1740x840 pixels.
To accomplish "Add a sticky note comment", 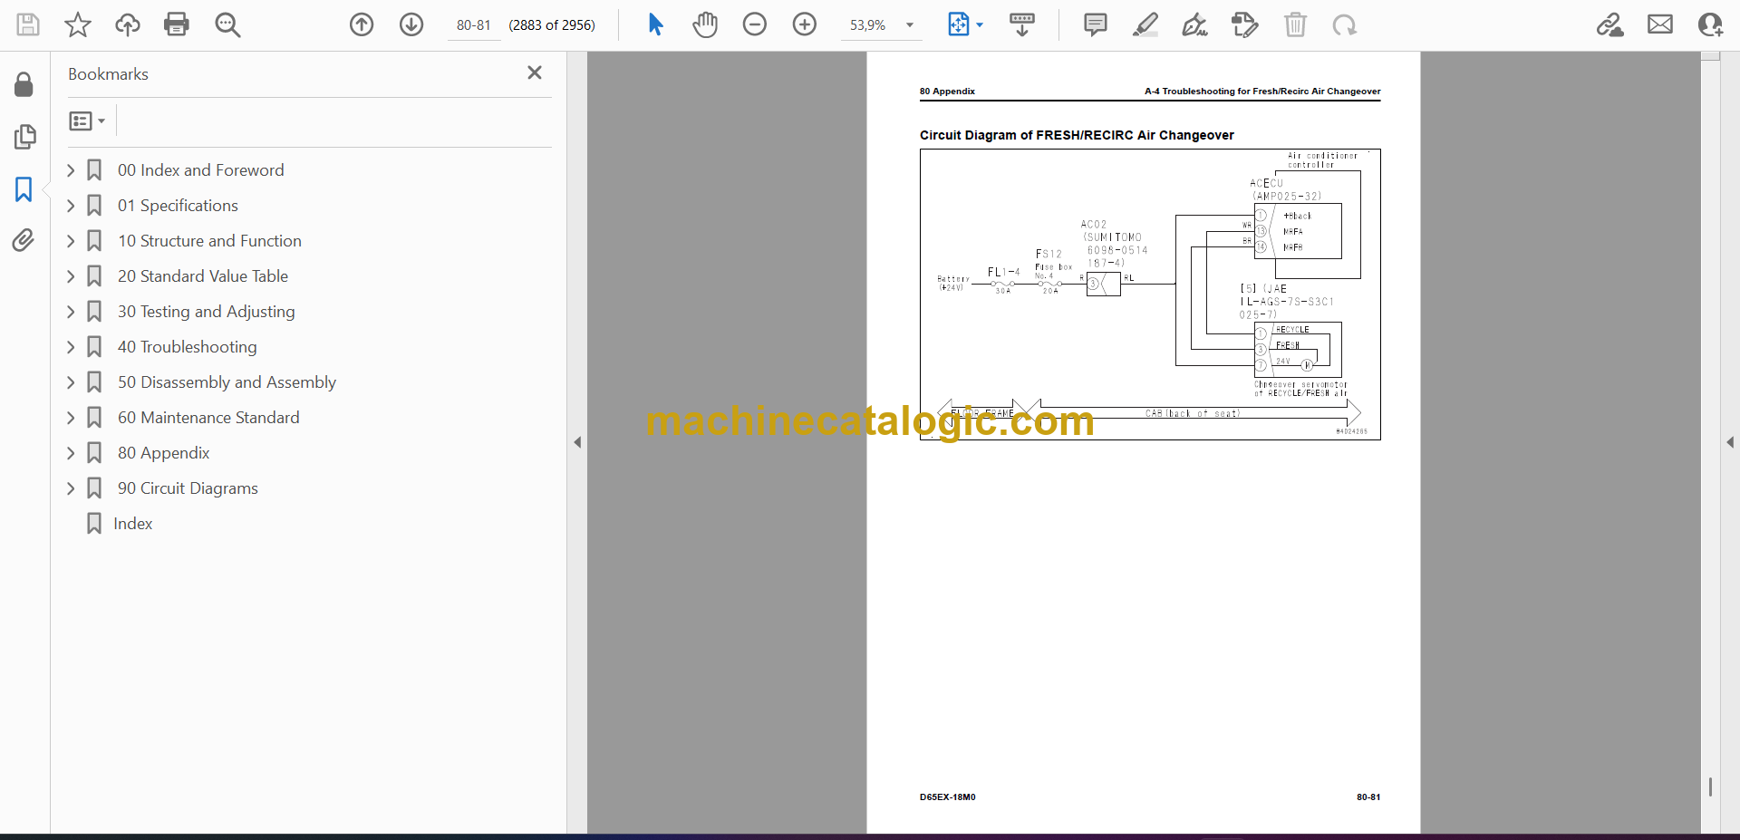I will [1096, 24].
